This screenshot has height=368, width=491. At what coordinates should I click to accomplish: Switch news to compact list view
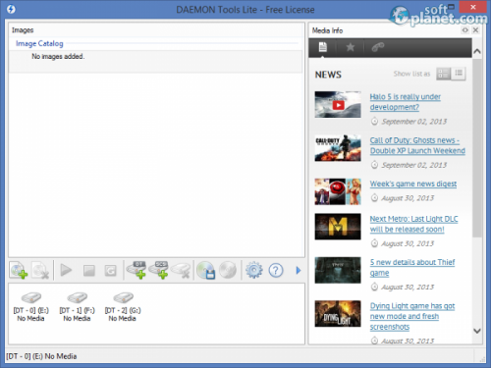(459, 74)
